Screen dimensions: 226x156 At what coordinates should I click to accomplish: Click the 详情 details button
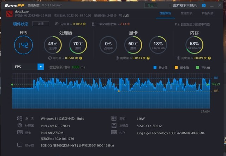pyautogui.click(x=41, y=24)
